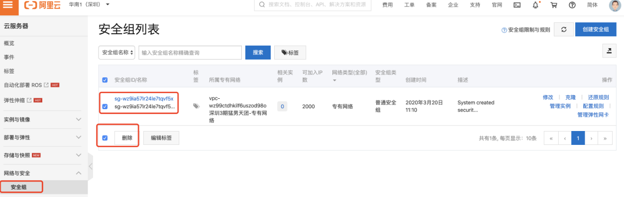Click the 标签 filter button
Screen dimensions: 624x197
coord(290,53)
